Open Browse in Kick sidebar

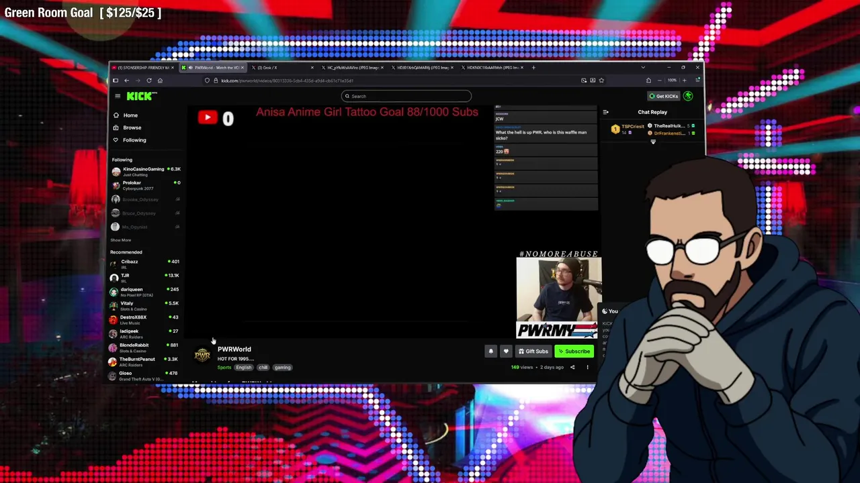[x=127, y=127]
